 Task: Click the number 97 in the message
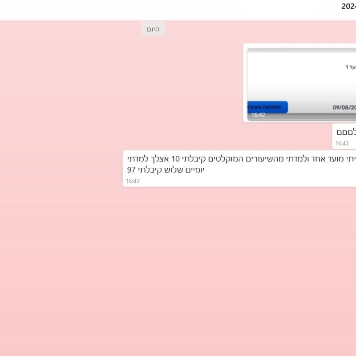pos(132,170)
